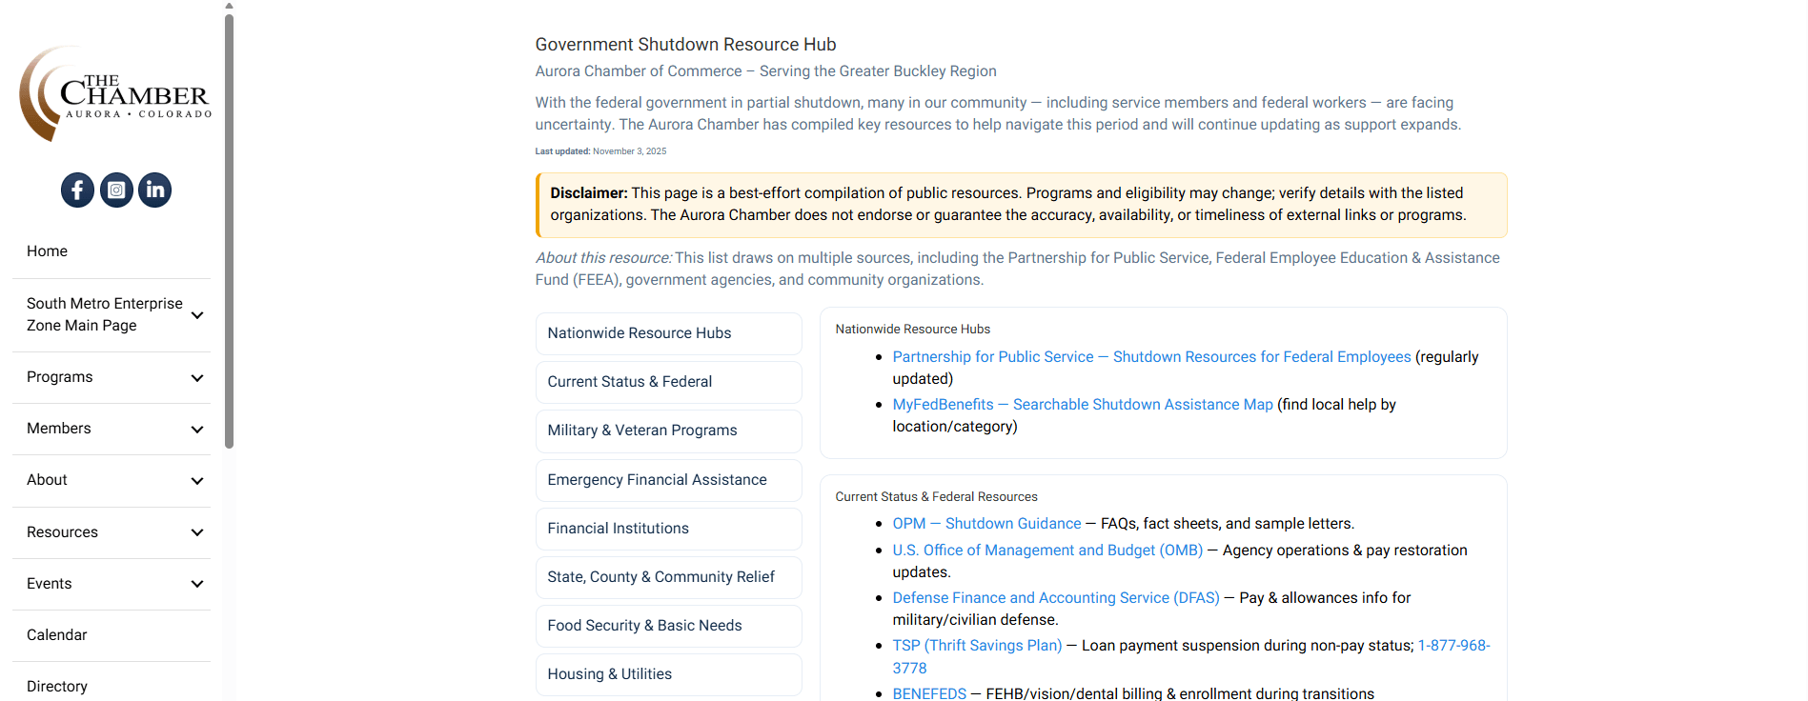Image resolution: width=1808 pixels, height=701 pixels.
Task: Click Current Status & Federal Resources card heading
Action: (x=936, y=497)
